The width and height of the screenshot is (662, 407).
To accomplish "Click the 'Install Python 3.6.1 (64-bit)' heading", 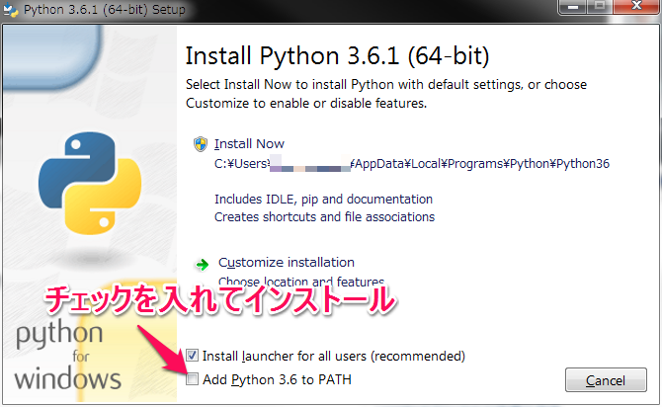I will point(337,55).
